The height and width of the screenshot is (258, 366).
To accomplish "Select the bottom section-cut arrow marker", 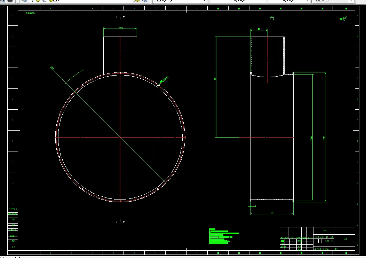I will (123, 221).
